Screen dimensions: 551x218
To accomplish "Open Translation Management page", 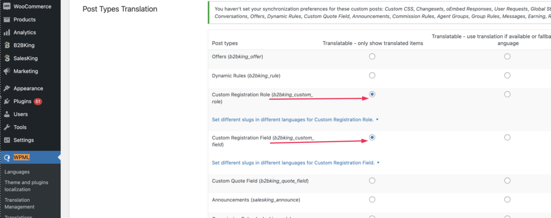I will click(20, 204).
